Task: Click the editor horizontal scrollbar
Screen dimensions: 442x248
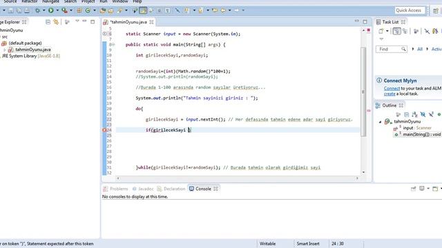Action: tap(238, 178)
